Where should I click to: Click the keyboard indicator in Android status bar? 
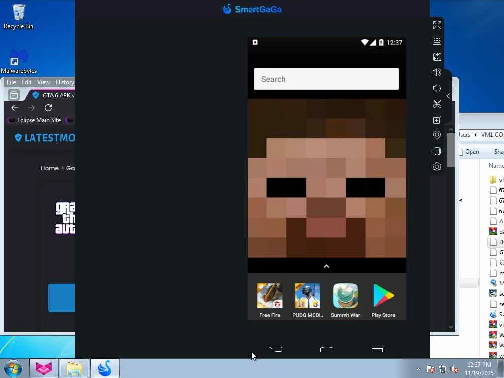[255, 42]
